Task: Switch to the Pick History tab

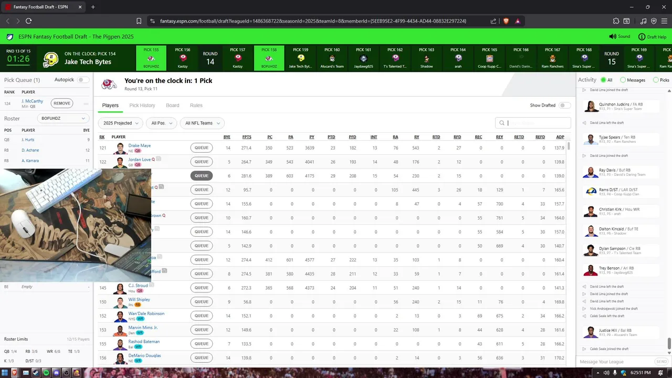Action: tap(142, 106)
